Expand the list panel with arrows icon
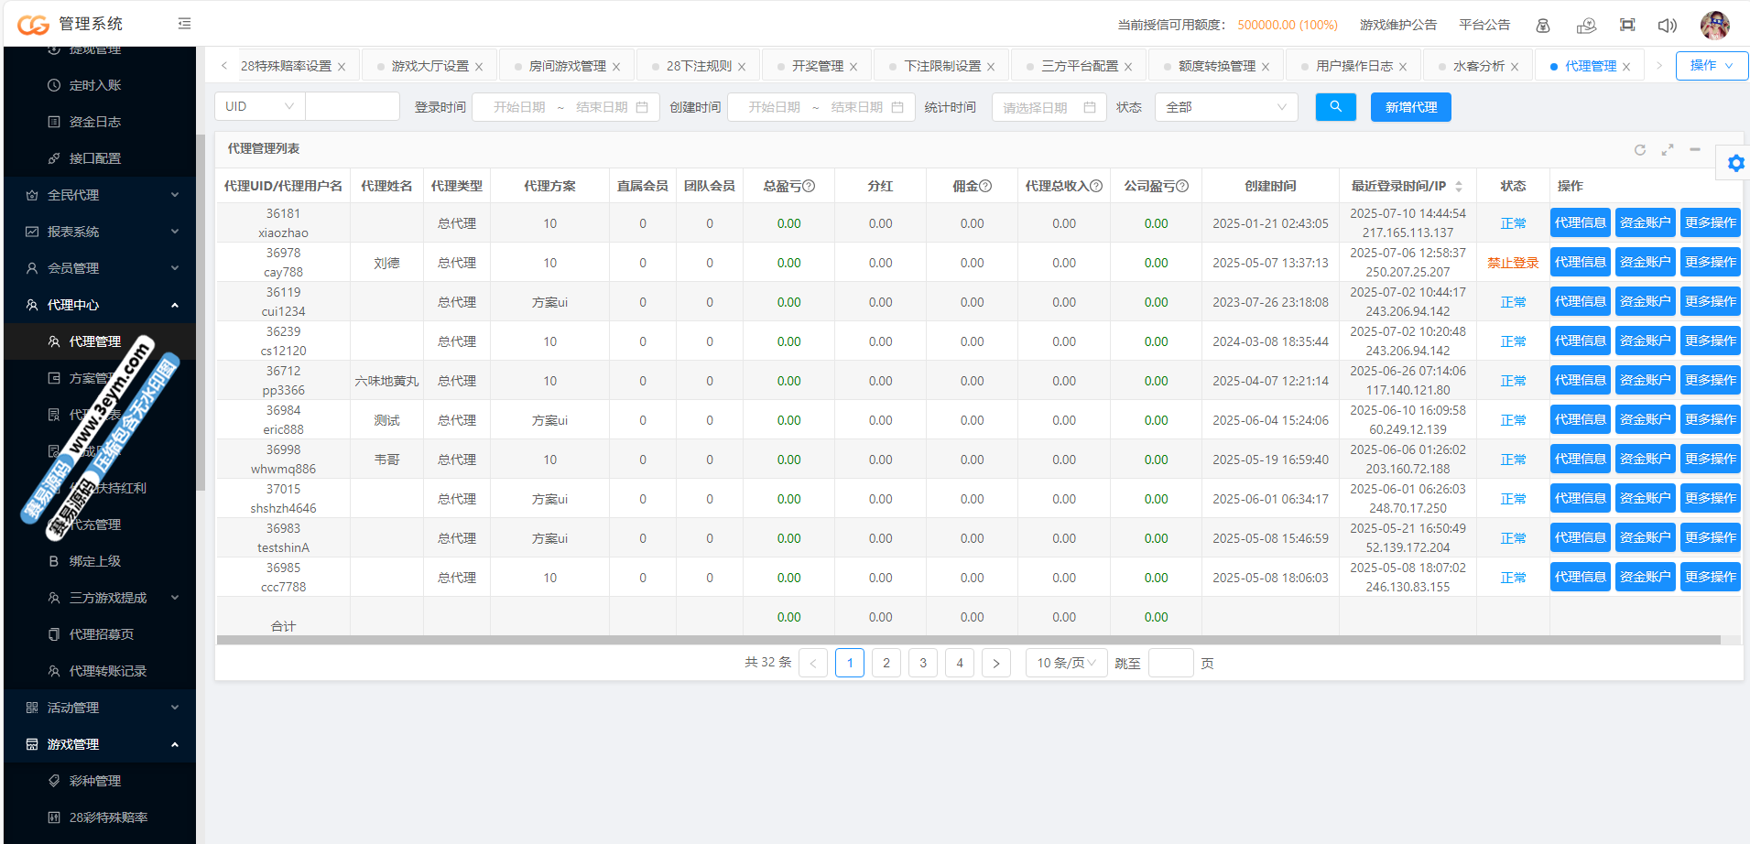This screenshot has height=844, width=1750. [1668, 149]
